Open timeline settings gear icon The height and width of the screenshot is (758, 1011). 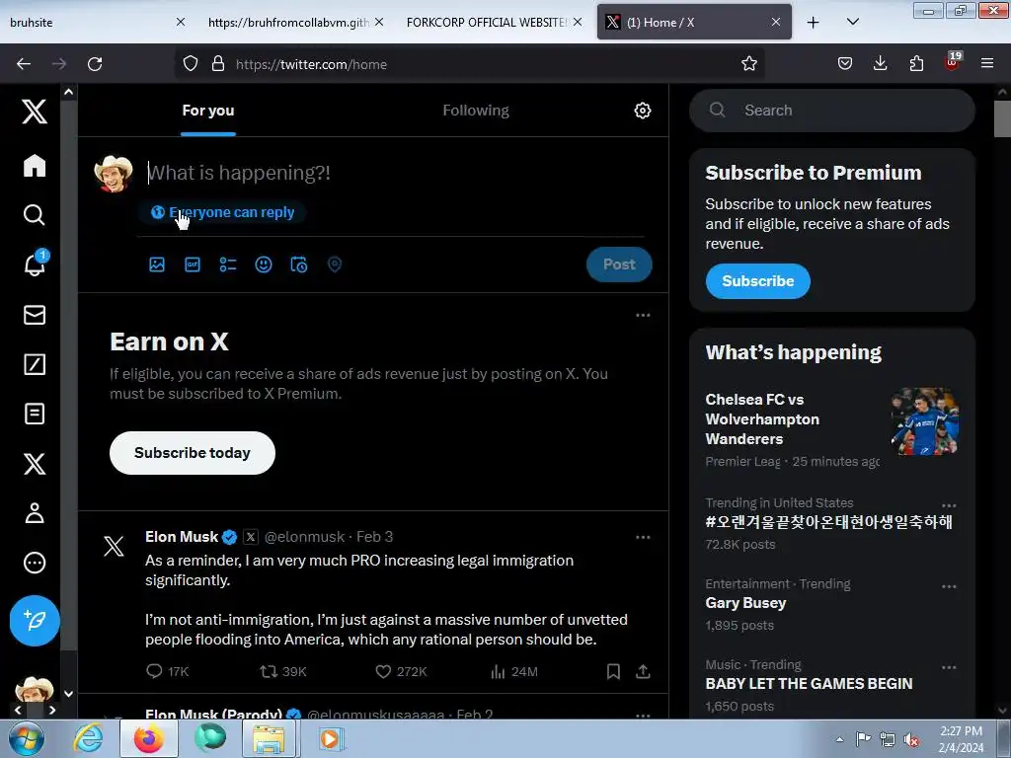point(642,111)
